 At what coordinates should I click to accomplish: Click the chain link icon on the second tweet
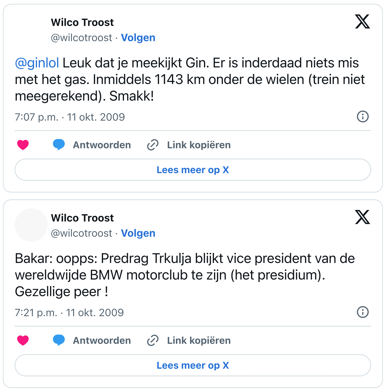click(153, 340)
